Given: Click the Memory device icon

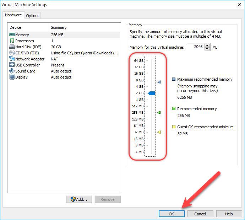Looking at the screenshot, I should pyautogui.click(x=12, y=34).
